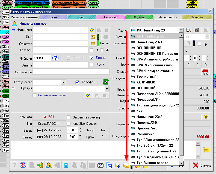The width and height of the screenshot is (216, 174).
Task: Expand the Статус счёта dropdown
Action: pyautogui.click(x=63, y=82)
